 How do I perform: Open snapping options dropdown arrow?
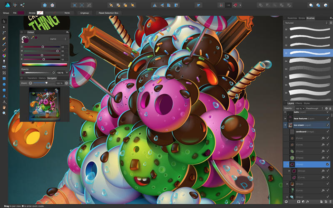coord(240,5)
